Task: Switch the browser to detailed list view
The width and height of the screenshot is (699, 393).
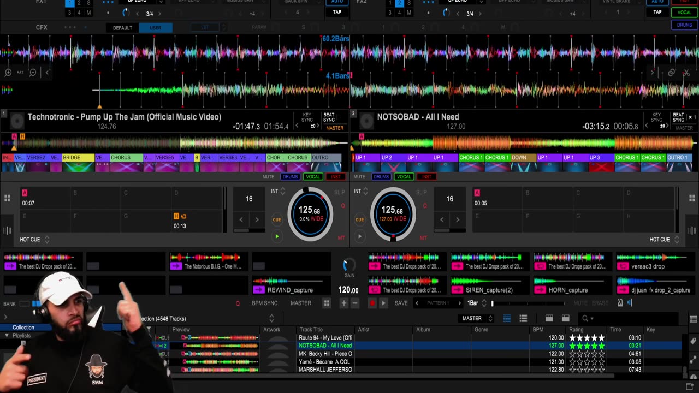Action: [x=507, y=318]
